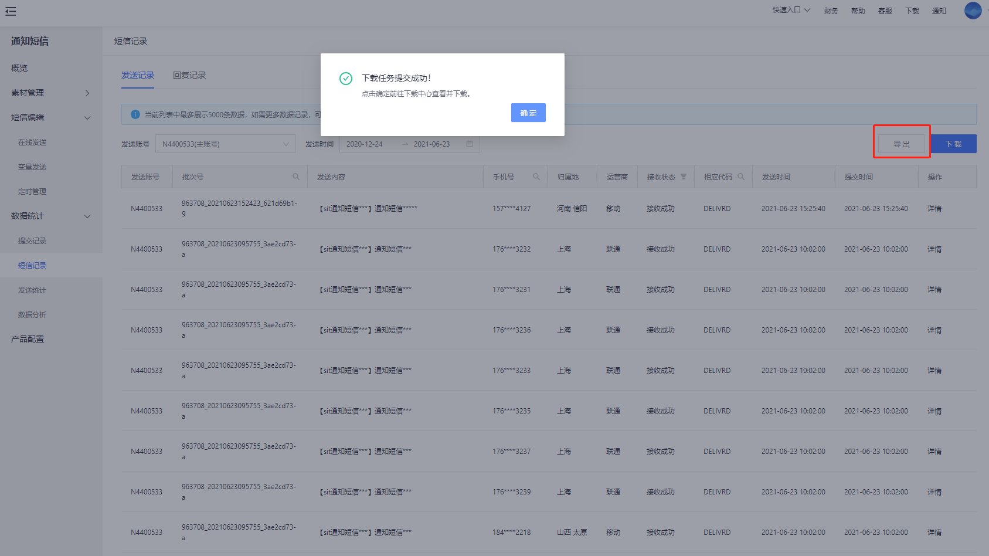Collapse the 数据统计 sidebar section
This screenshot has height=556, width=989.
tap(51, 216)
